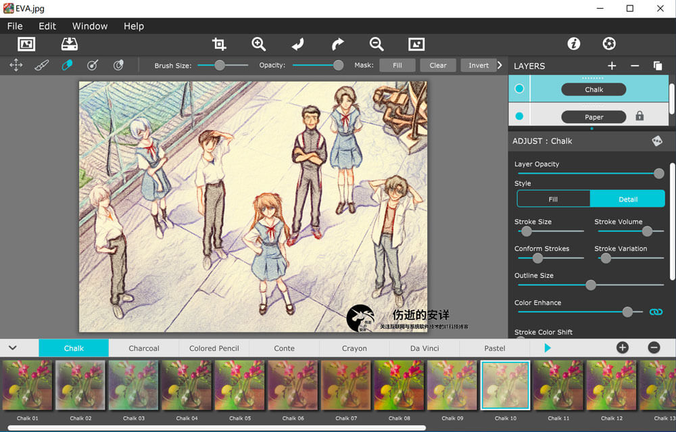Open the File menu
Image resolution: width=676 pixels, height=432 pixels.
point(15,26)
